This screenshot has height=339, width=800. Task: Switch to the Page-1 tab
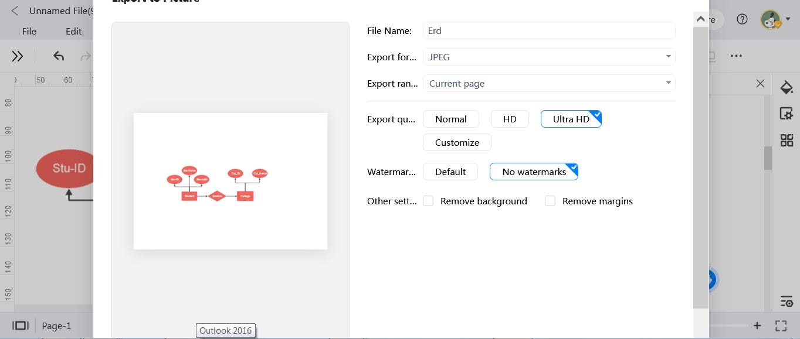tap(56, 326)
